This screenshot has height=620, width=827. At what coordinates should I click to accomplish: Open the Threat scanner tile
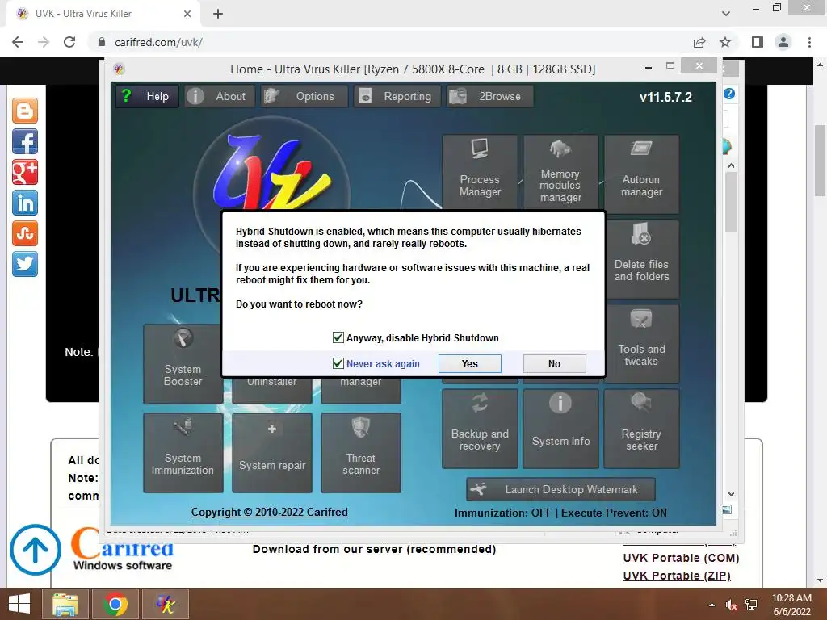pos(361,453)
